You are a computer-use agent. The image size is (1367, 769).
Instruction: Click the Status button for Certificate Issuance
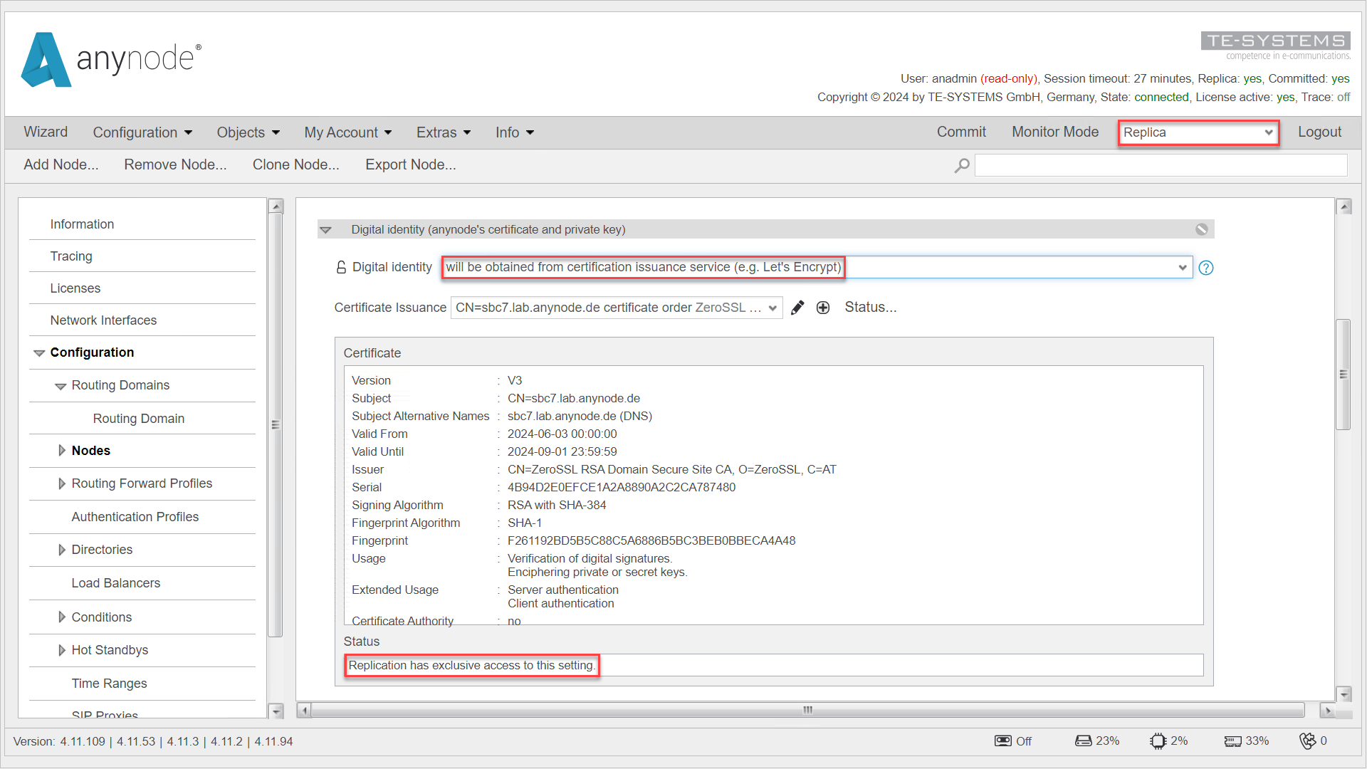coord(869,308)
